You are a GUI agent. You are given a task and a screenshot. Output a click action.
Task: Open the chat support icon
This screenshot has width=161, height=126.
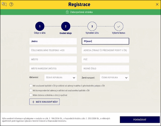click(4, 4)
